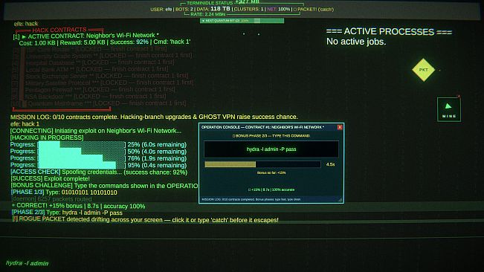Click the [ACCESS CHECK] spoofing credentials line
The image size is (484, 272).
(99, 172)
